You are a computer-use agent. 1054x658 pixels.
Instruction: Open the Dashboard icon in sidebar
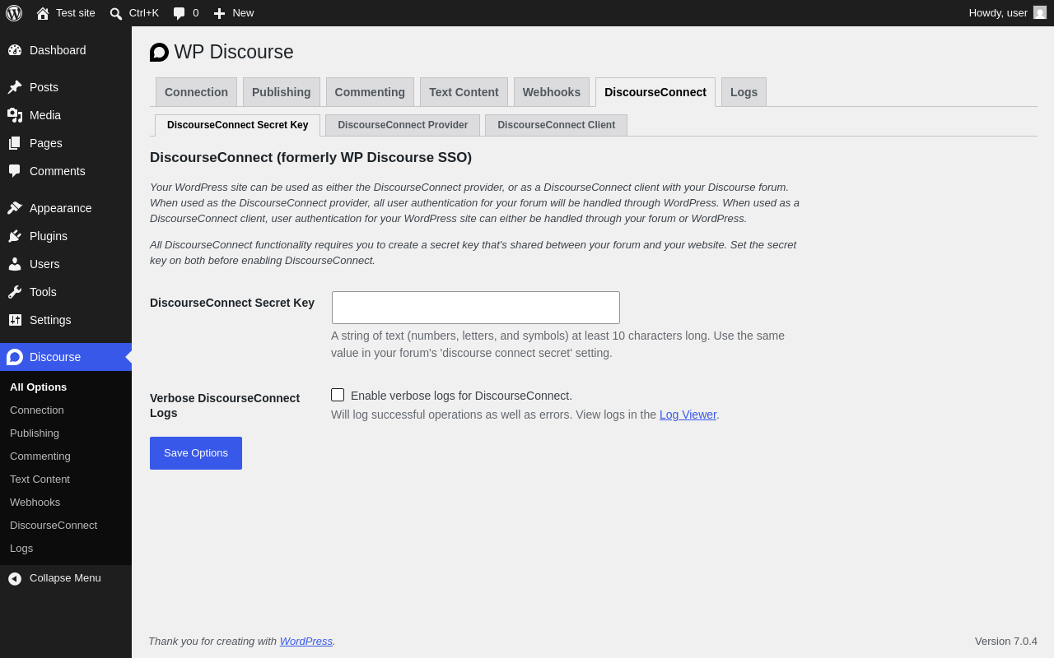click(15, 50)
